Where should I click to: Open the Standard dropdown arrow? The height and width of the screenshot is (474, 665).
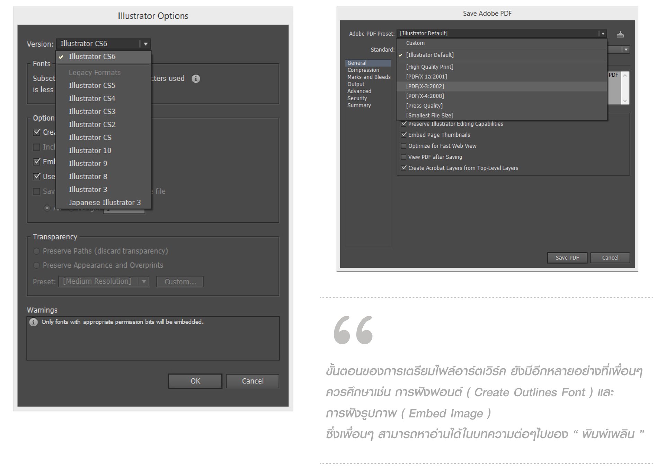(x=626, y=50)
